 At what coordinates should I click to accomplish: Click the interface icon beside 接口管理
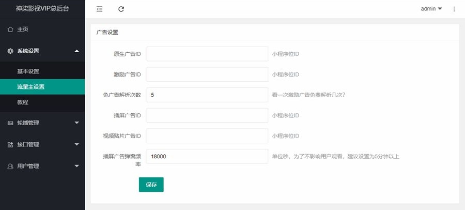pos(10,145)
